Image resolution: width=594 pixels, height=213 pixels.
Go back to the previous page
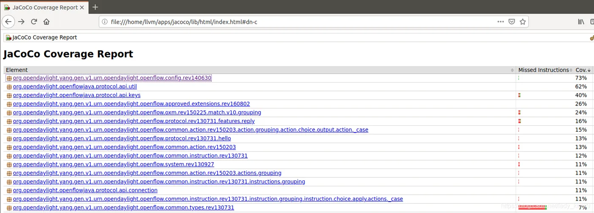pyautogui.click(x=8, y=22)
